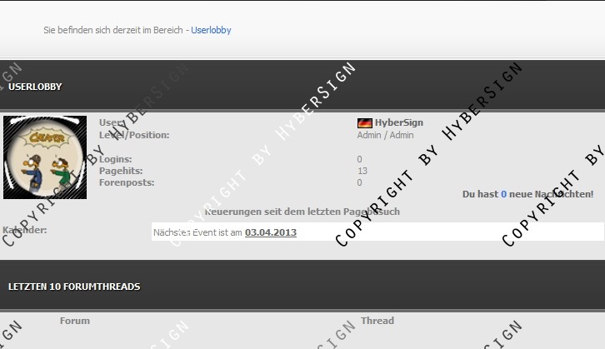Click the LETZTEN 10 FORUMTHREADS header

point(74,287)
